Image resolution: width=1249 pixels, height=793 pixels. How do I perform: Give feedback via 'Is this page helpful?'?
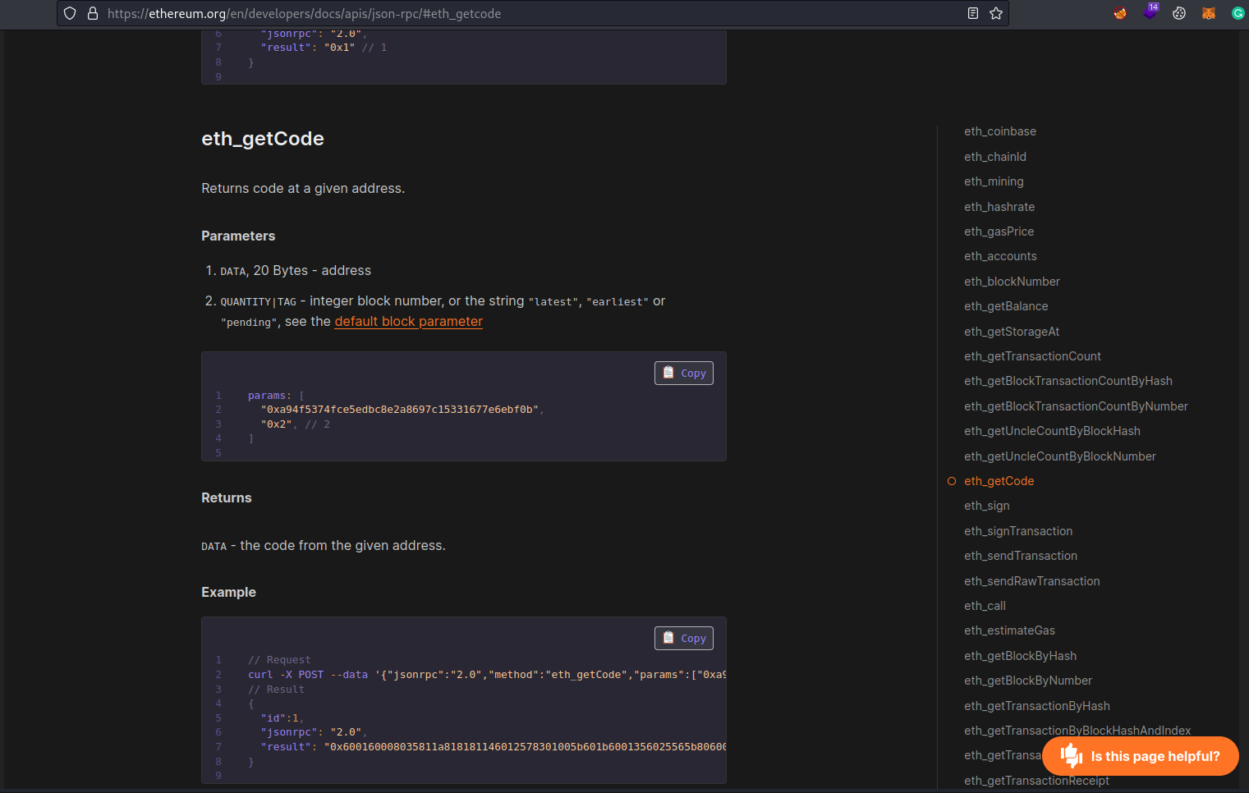point(1140,755)
